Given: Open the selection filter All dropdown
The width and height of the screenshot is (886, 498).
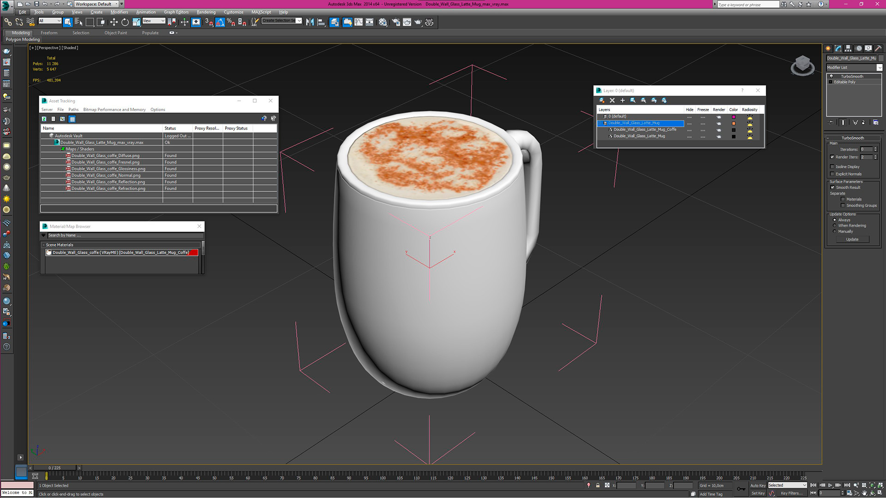Looking at the screenshot, I should [x=50, y=21].
